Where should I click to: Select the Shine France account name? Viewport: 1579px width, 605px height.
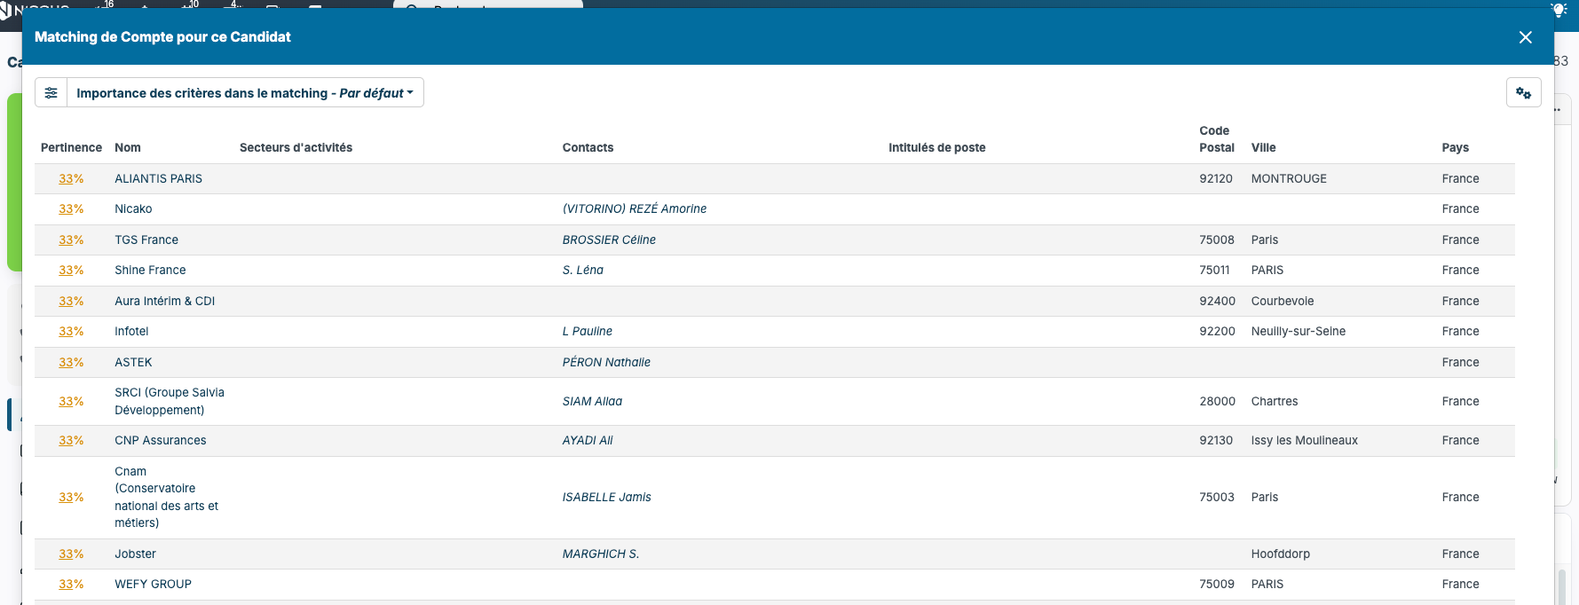[150, 270]
